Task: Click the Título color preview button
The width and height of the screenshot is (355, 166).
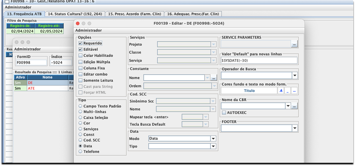Action: pos(249,91)
